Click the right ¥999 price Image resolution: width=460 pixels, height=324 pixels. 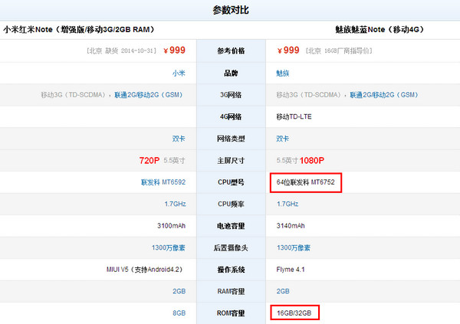coord(288,50)
